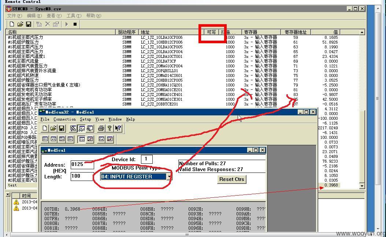Open File menu in ModScan32

45,119
